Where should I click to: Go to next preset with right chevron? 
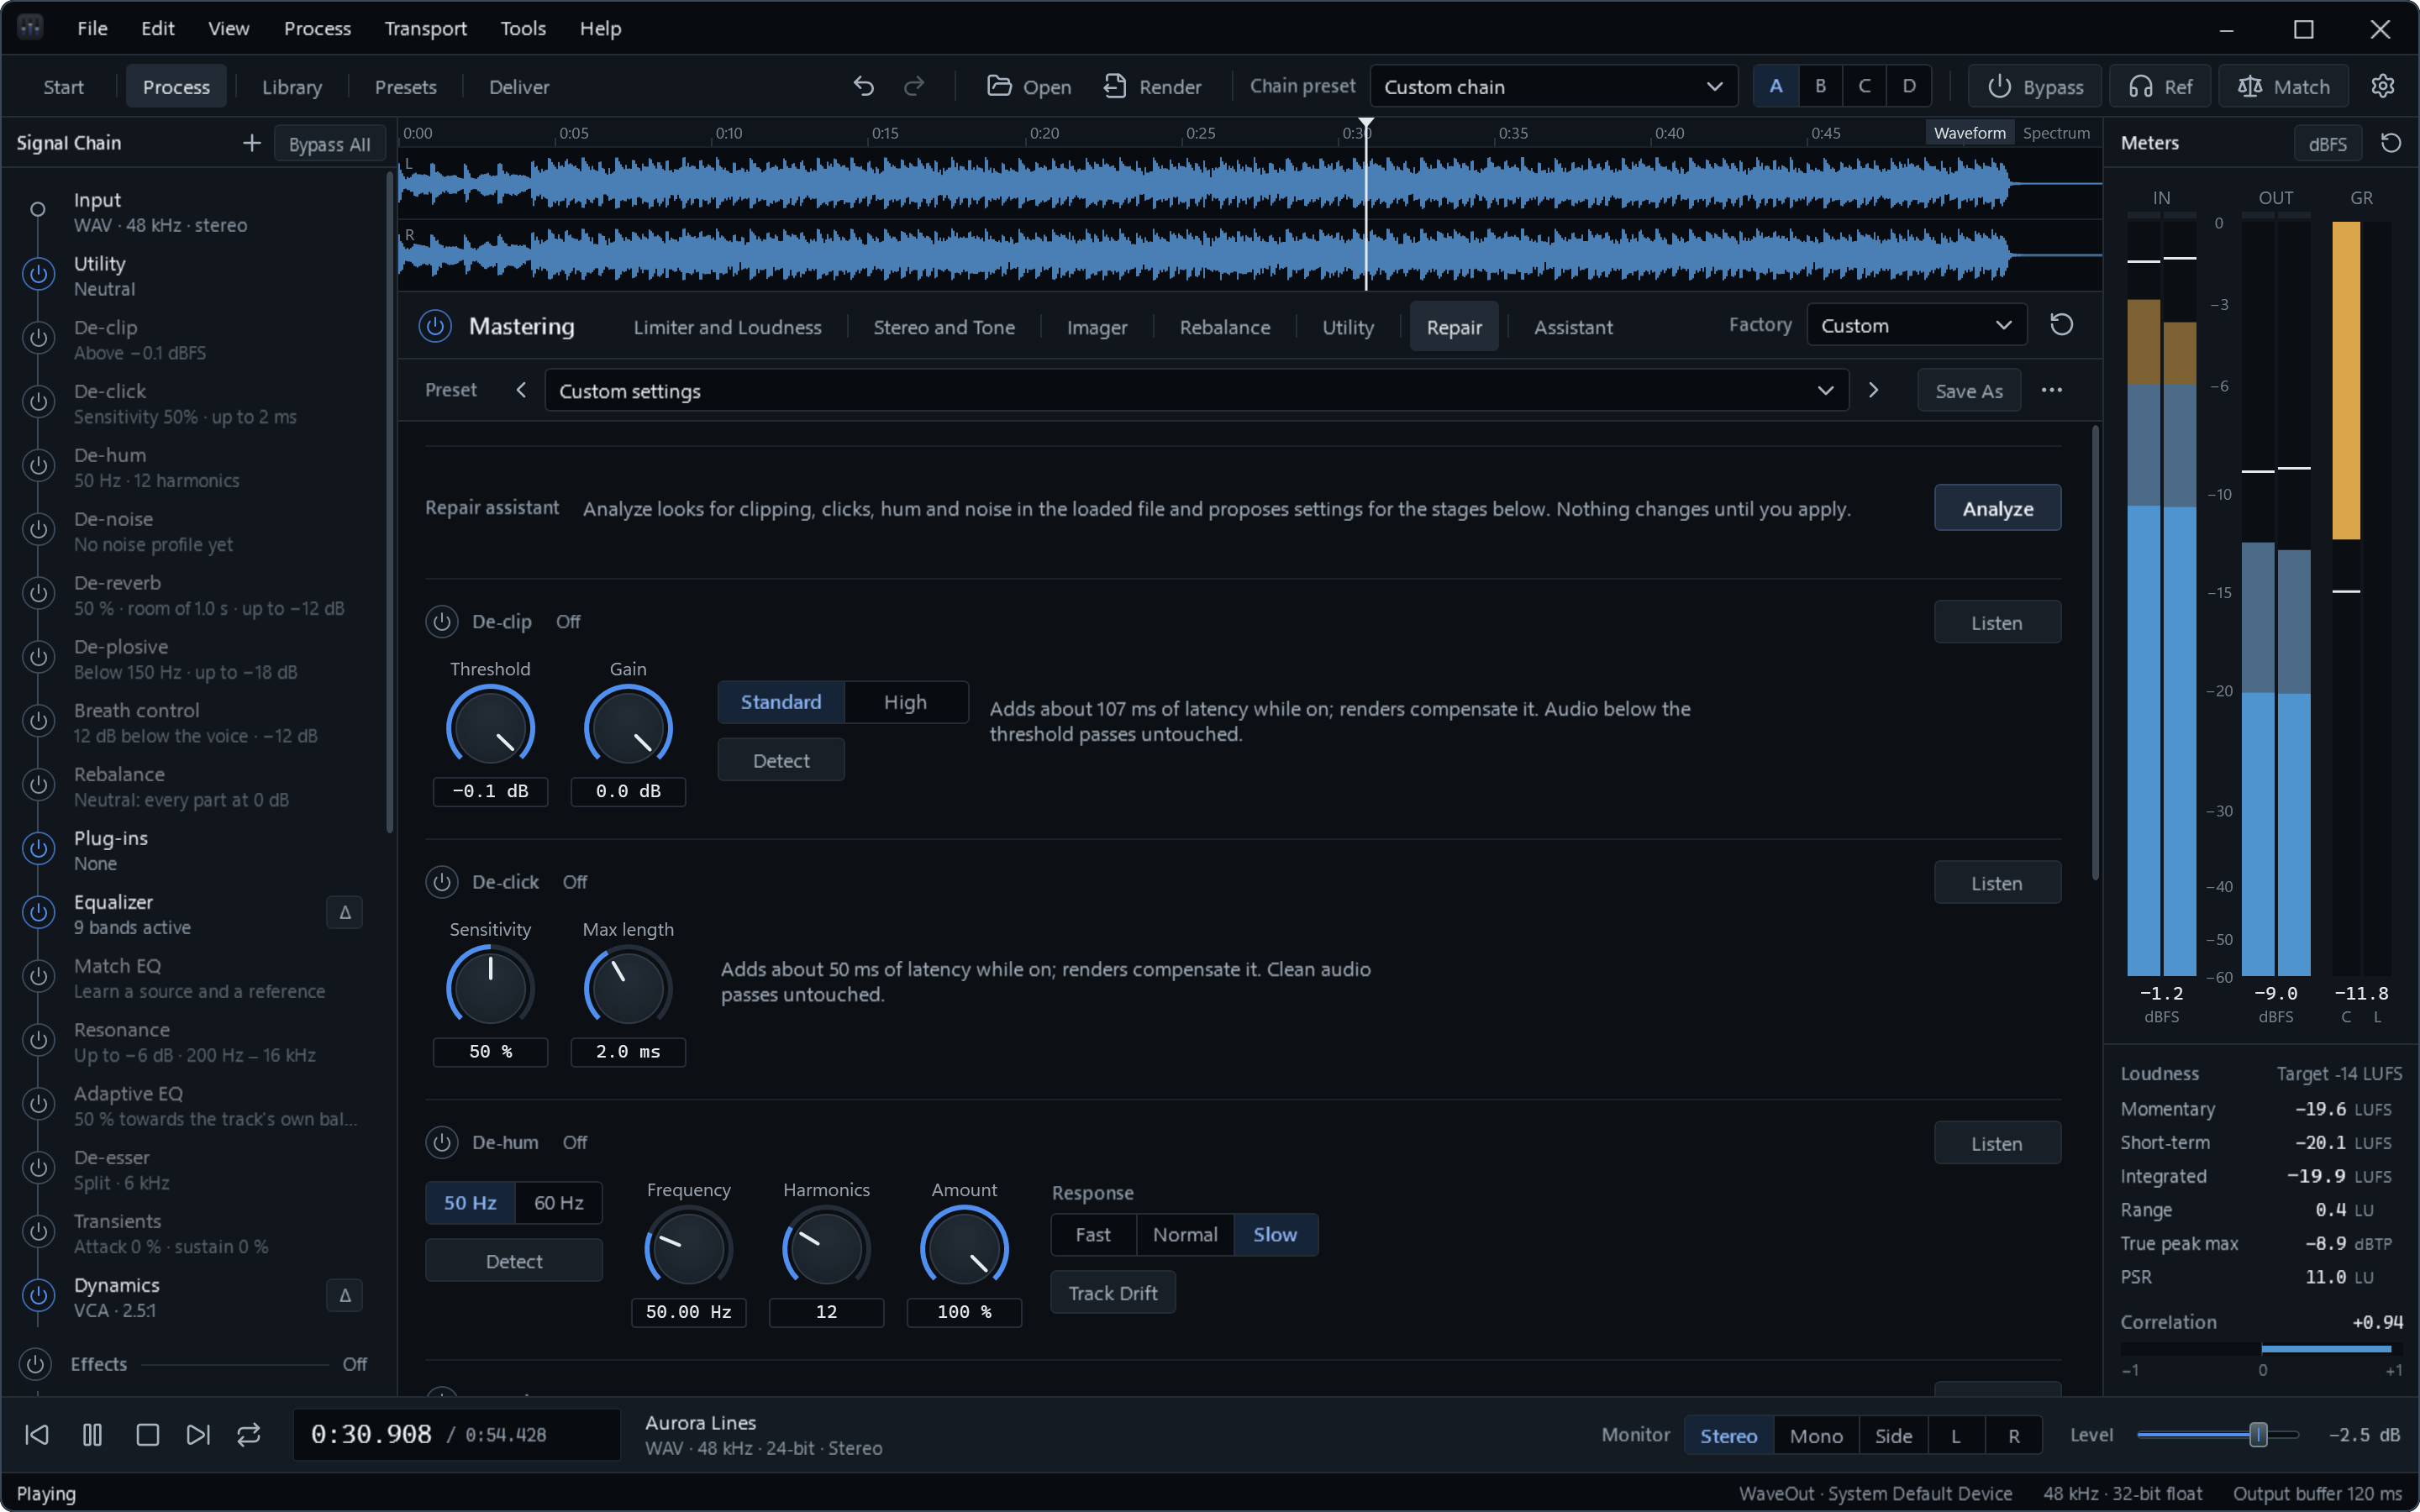coord(1874,390)
